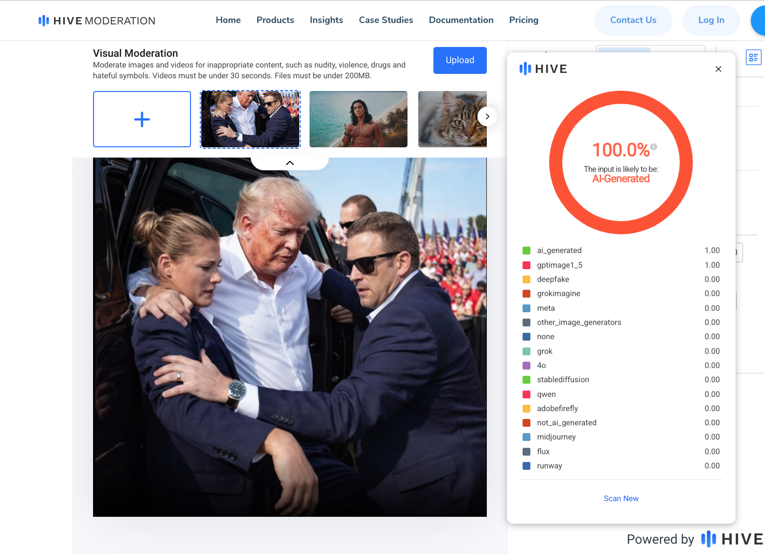The height and width of the screenshot is (554, 765).
Task: Open the Products menu
Action: [275, 20]
